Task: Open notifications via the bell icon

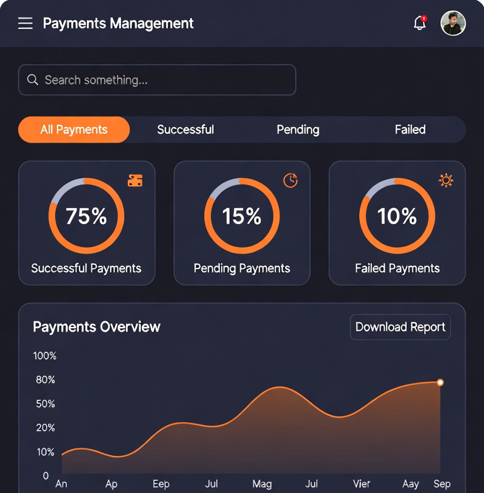Action: pos(420,23)
